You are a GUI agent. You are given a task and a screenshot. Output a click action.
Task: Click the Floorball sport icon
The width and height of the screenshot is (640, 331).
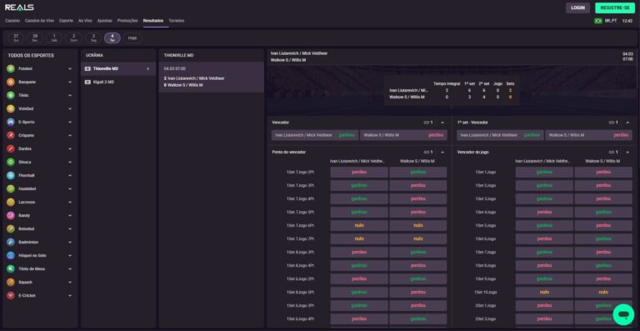tap(11, 175)
